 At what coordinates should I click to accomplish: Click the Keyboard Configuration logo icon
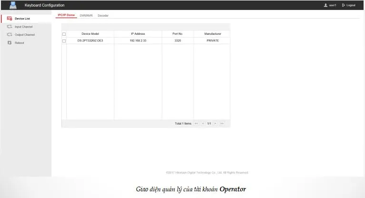13,5
